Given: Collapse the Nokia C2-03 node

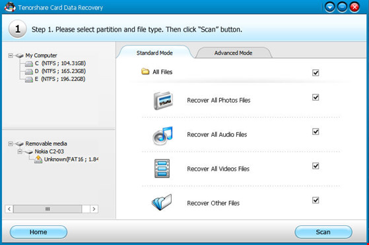Looking at the screenshot, I should (x=20, y=151).
